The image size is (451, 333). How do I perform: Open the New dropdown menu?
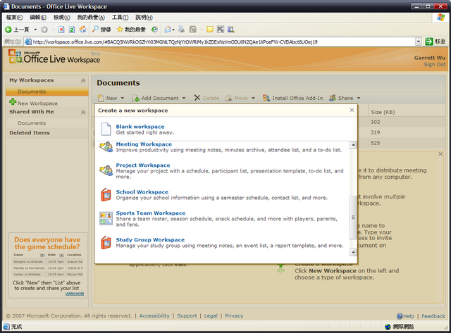click(x=111, y=98)
